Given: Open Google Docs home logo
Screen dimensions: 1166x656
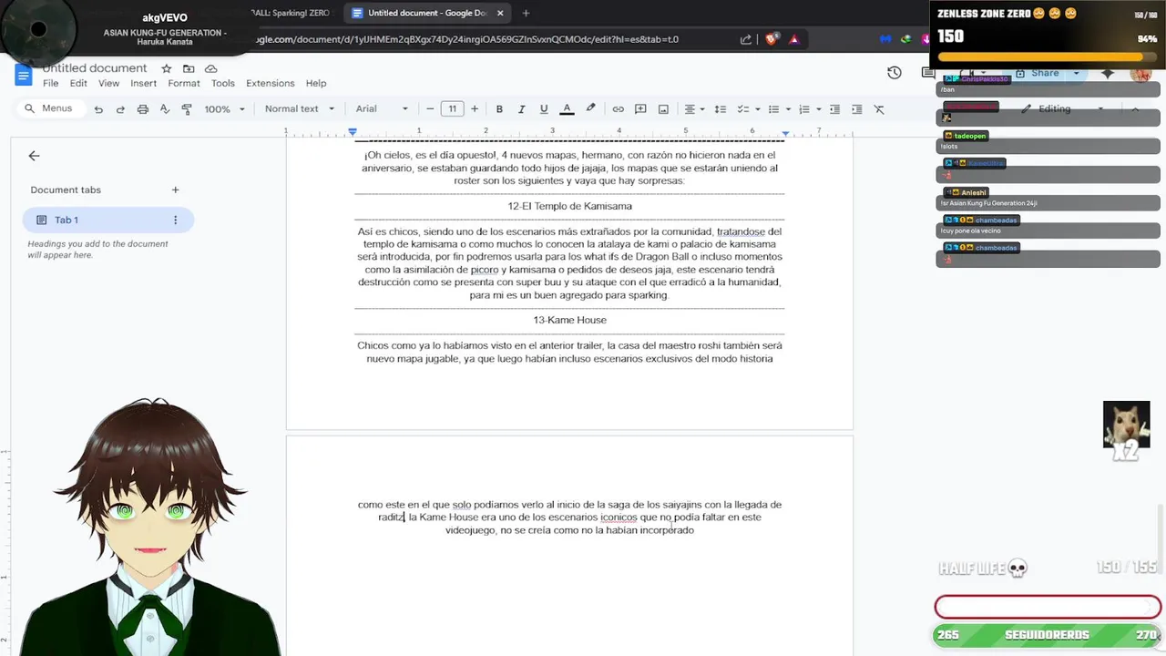Looking at the screenshot, I should (24, 77).
